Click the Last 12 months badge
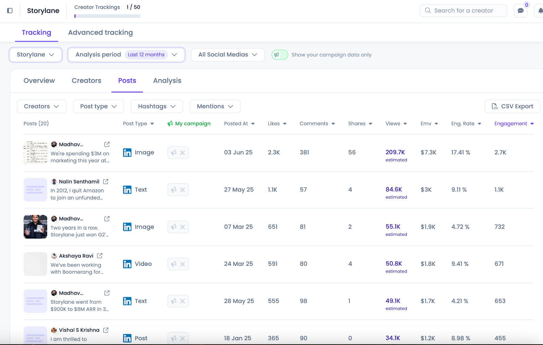This screenshot has width=543, height=345. [146, 55]
